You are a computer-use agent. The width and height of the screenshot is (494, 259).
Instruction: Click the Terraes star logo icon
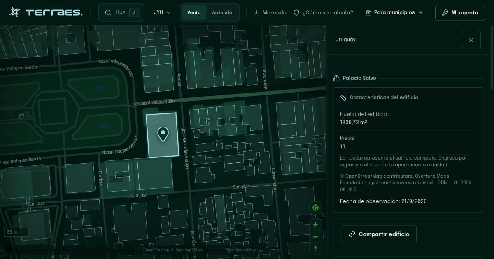14,12
